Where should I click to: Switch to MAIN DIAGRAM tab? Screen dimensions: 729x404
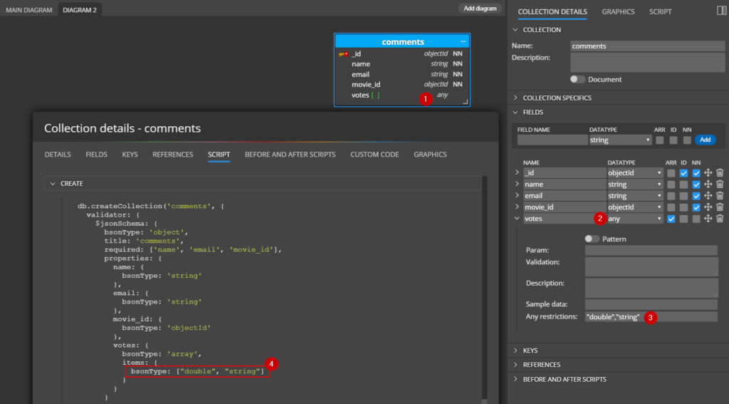[28, 10]
